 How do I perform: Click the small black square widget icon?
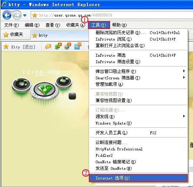(x=72, y=96)
